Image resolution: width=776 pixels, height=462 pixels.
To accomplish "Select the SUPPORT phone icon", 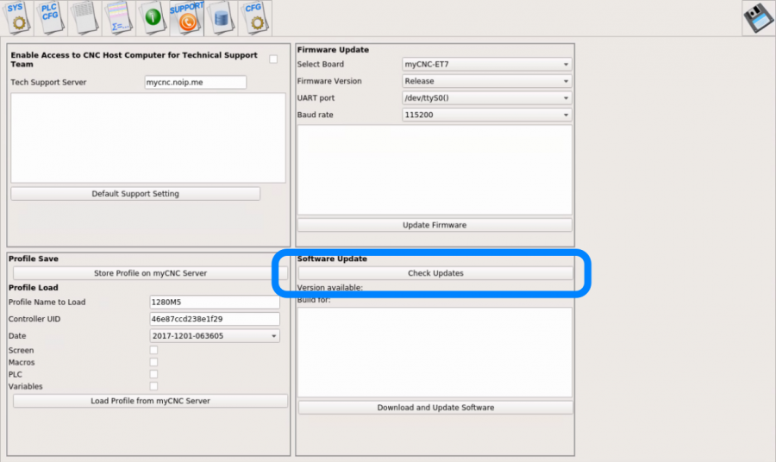I will point(186,17).
